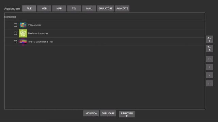The width and height of the screenshot is (218, 122).
Task: Add a MAIL shortcut
Action: tap(89, 8)
